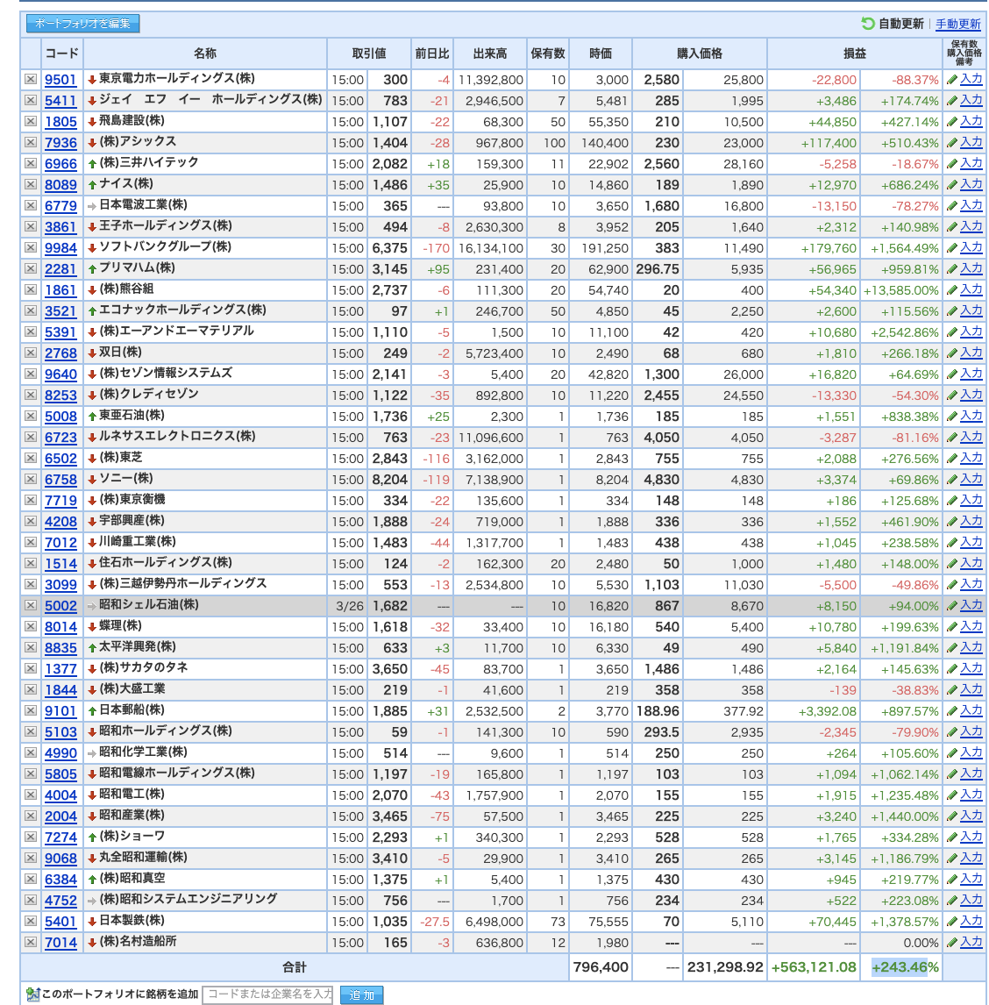Click pencil edit icon for 宇部興産 row
Viewport: 989px width, 1005px height.
[952, 521]
